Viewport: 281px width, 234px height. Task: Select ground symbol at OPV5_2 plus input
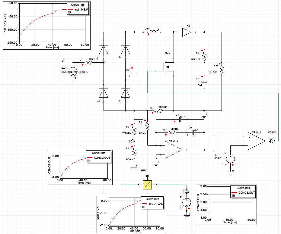tap(156, 164)
